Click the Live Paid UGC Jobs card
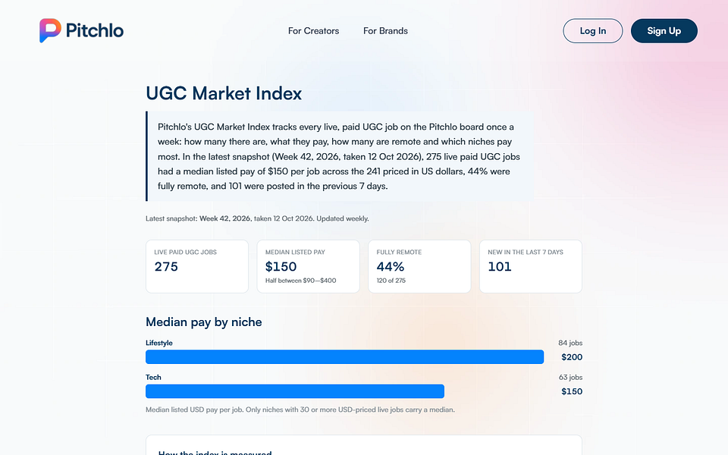Screen dimensions: 728x455 [x=197, y=266]
